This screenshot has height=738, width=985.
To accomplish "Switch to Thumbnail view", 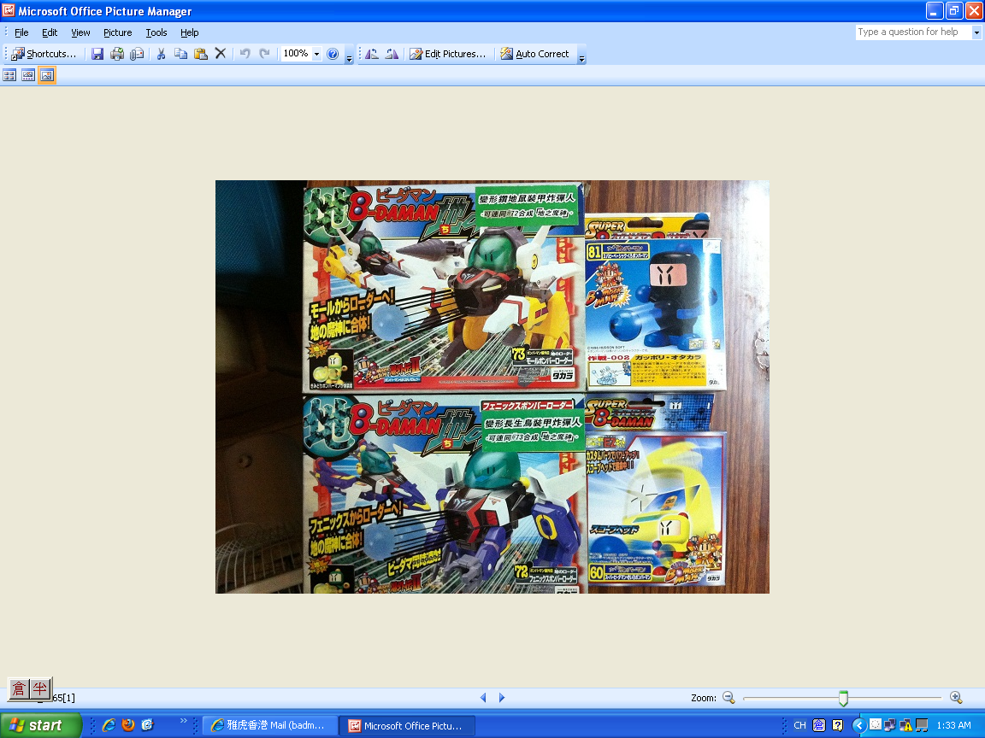I will pos(9,75).
